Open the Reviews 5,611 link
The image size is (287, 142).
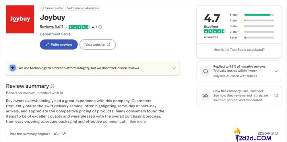pyautogui.click(x=51, y=27)
